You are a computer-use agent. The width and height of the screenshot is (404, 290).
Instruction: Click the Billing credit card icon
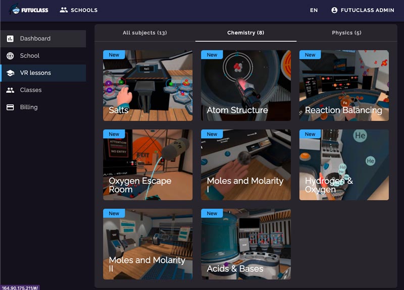[x=10, y=107]
